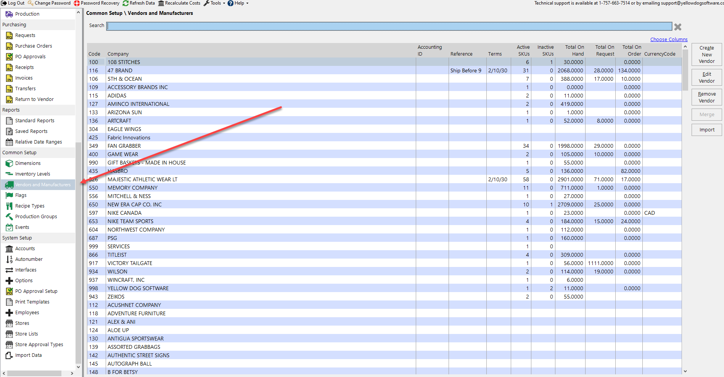Select Change Password from top menu
The image size is (724, 377).
click(49, 3)
